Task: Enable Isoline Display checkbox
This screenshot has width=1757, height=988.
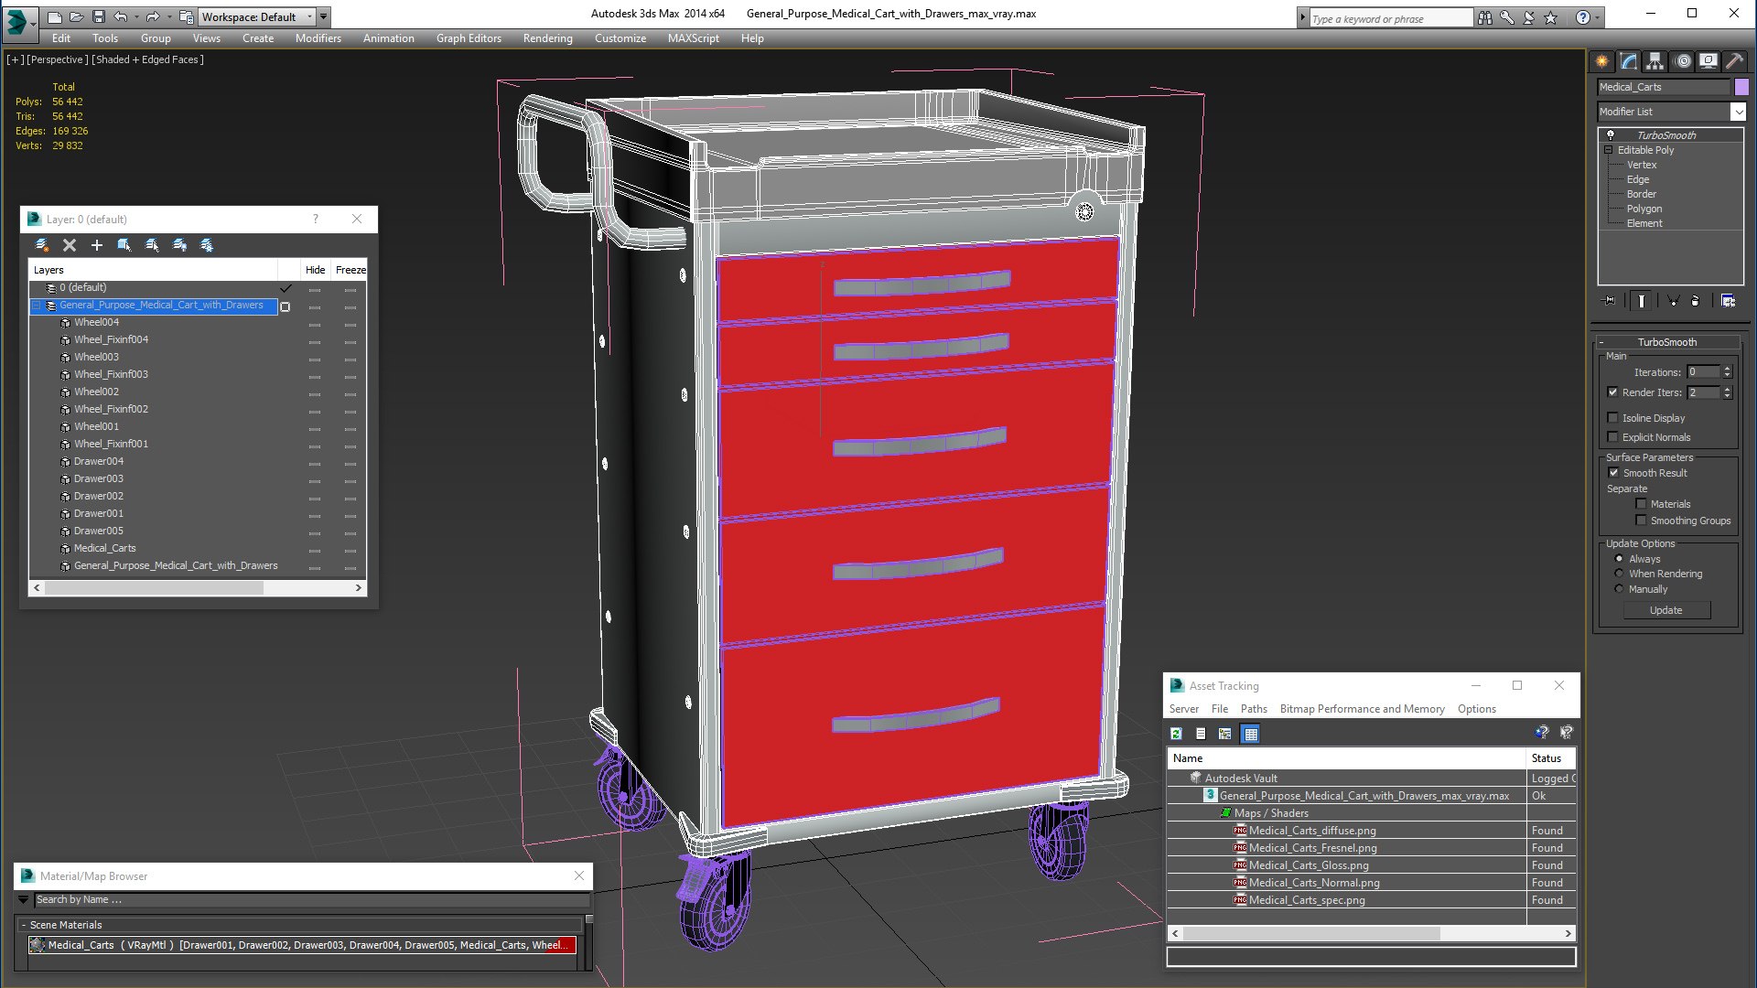Action: coord(1613,418)
